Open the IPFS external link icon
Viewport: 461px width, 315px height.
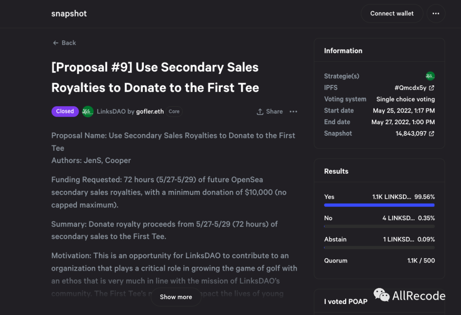coord(432,88)
